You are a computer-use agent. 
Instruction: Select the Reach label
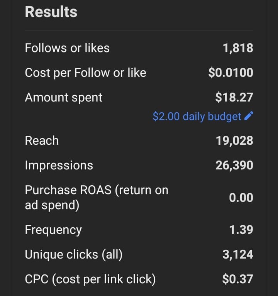pyautogui.click(x=42, y=140)
